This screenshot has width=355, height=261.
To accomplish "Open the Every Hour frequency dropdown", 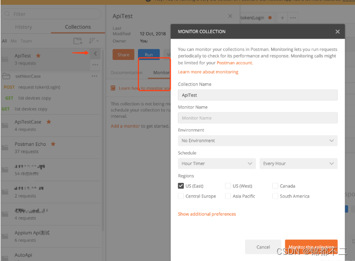I will [298, 164].
